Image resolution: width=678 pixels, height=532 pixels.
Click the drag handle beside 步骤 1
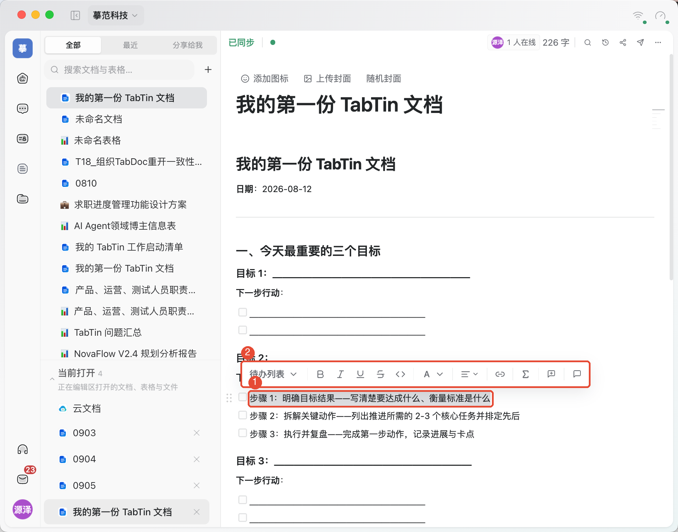229,398
